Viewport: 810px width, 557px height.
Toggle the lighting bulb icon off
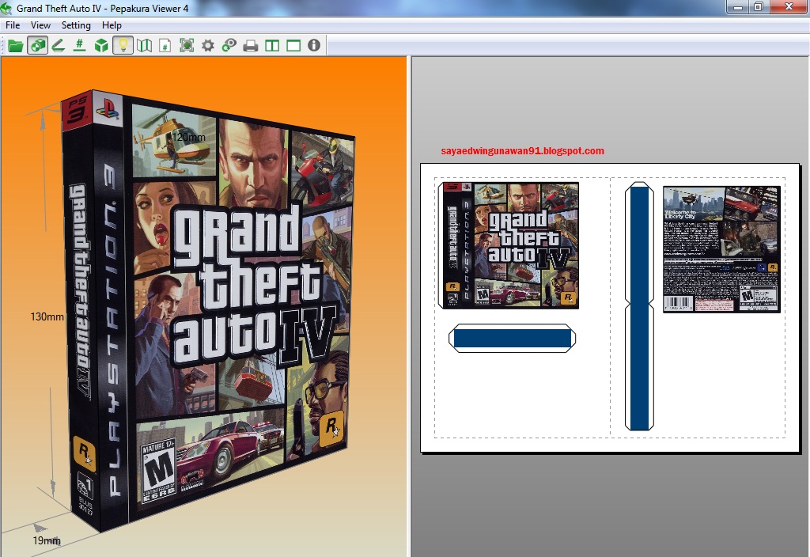123,45
